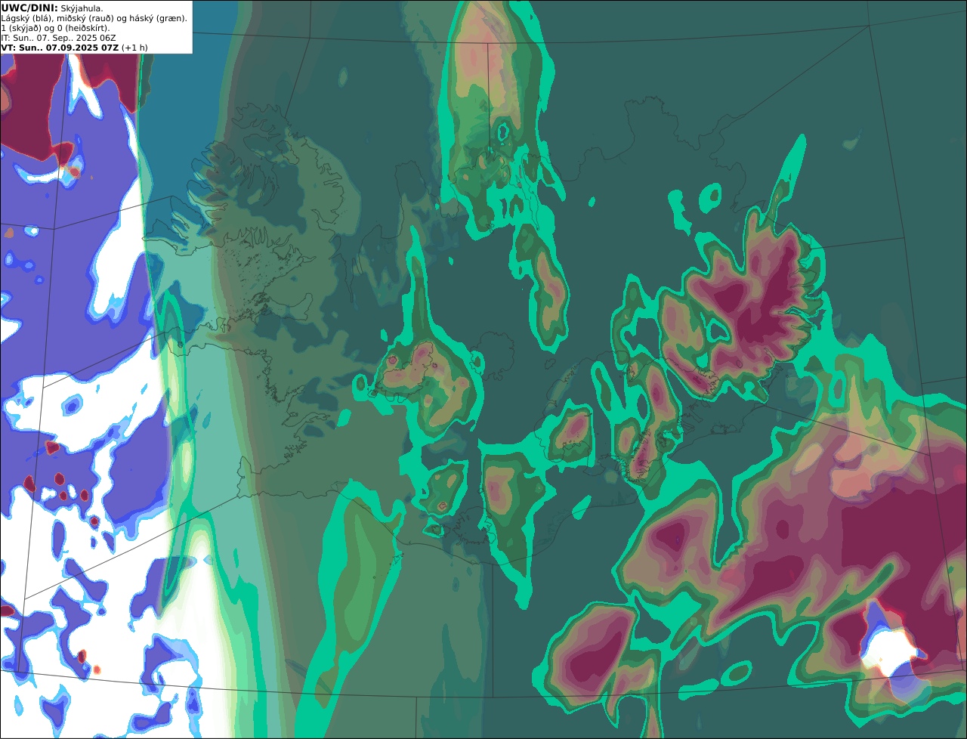Click the "(+1 h)" forecast offset text

(134, 48)
